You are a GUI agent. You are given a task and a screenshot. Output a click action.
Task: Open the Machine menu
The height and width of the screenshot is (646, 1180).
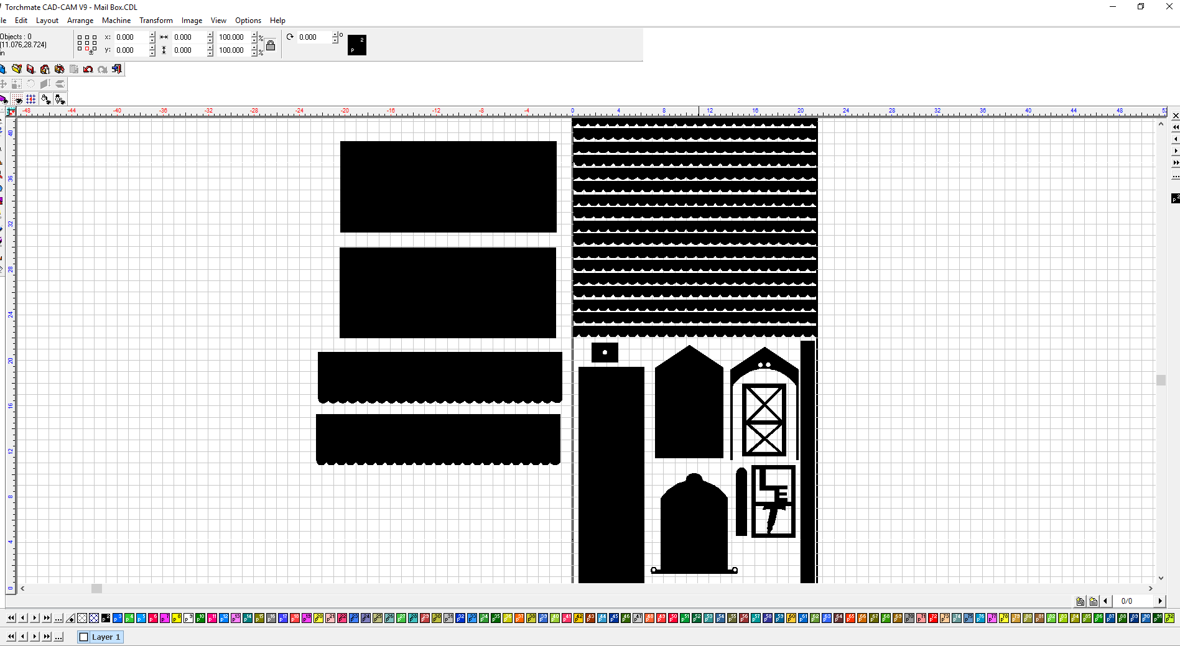click(x=116, y=21)
